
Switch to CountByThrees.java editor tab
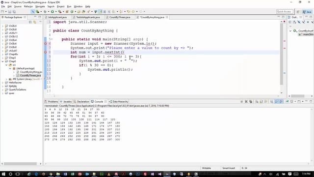pos(120,17)
